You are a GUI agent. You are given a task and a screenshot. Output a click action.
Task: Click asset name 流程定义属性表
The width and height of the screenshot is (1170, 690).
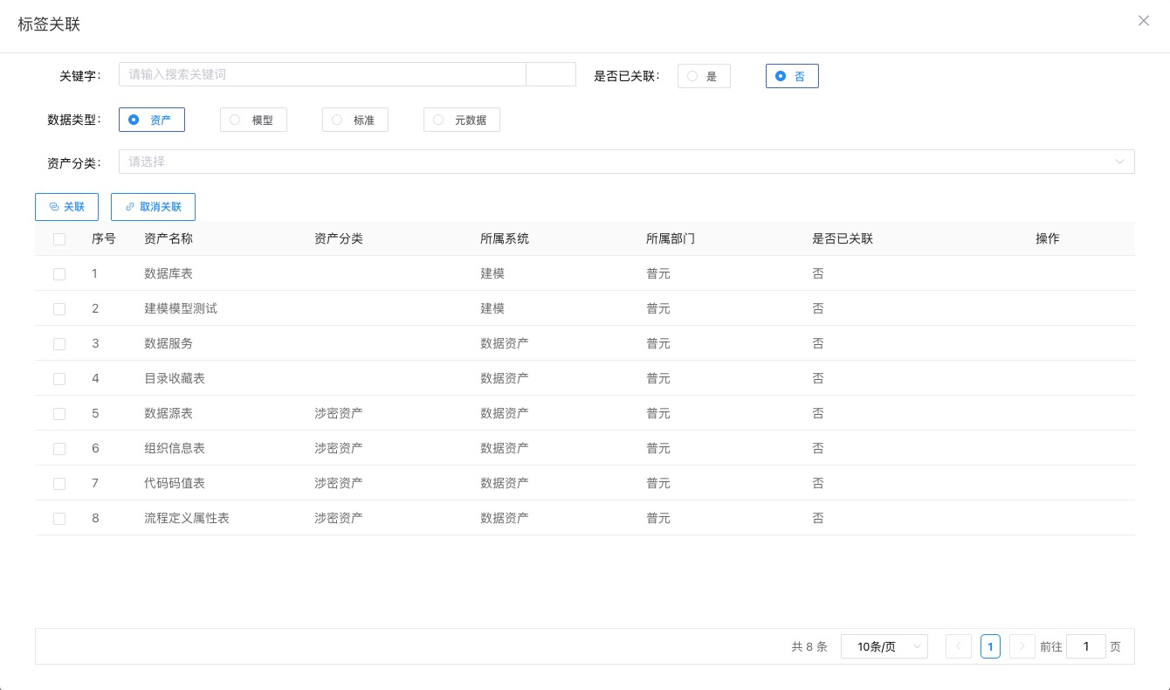tap(187, 518)
